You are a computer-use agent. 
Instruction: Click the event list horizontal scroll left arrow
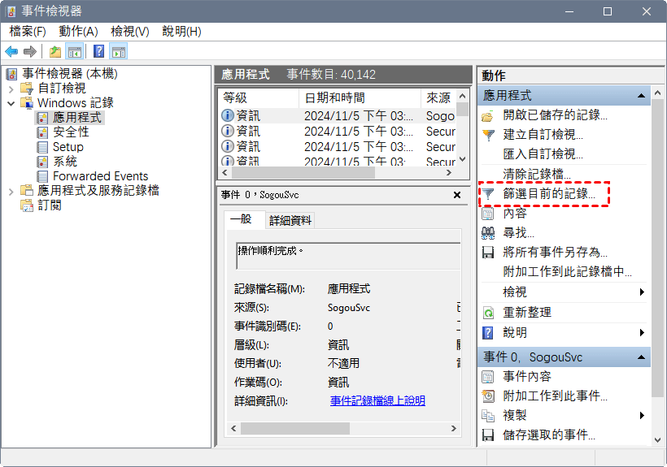[x=225, y=173]
